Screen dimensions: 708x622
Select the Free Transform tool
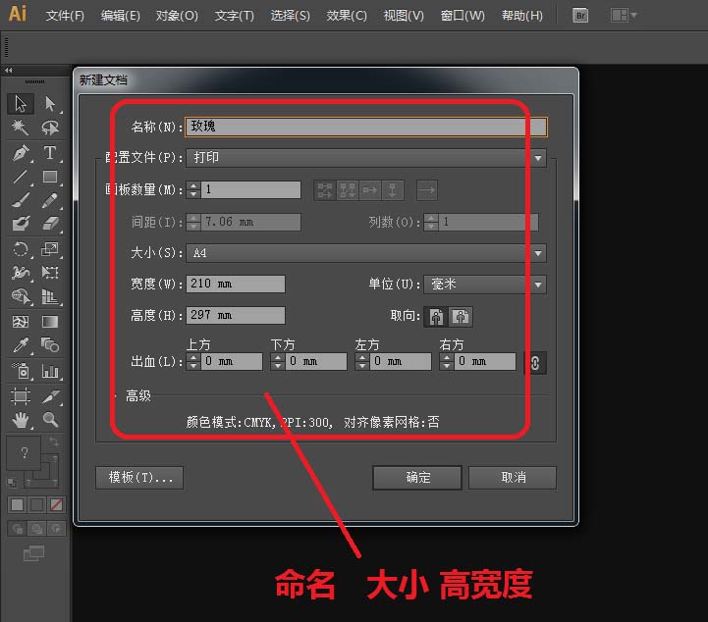50,273
